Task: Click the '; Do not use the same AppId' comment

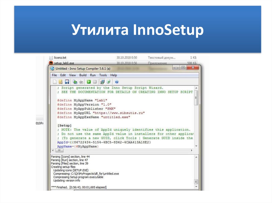Action: [x=125, y=134]
